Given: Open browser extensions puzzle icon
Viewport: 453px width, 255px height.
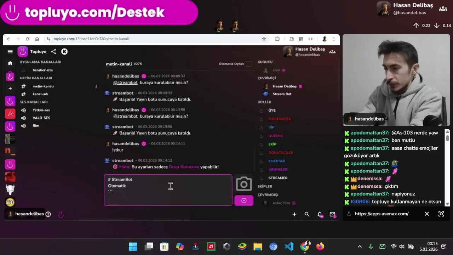Looking at the screenshot, I should coord(277,39).
